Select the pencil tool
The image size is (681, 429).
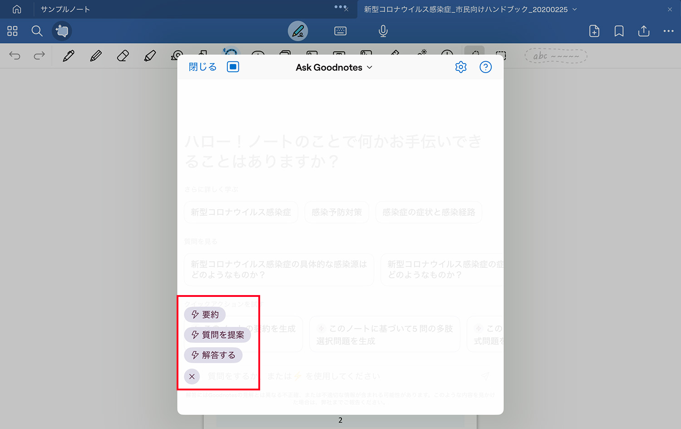tap(96, 56)
